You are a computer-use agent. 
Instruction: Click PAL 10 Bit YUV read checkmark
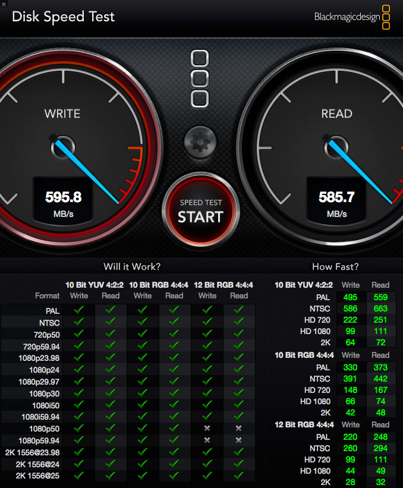pos(111,310)
